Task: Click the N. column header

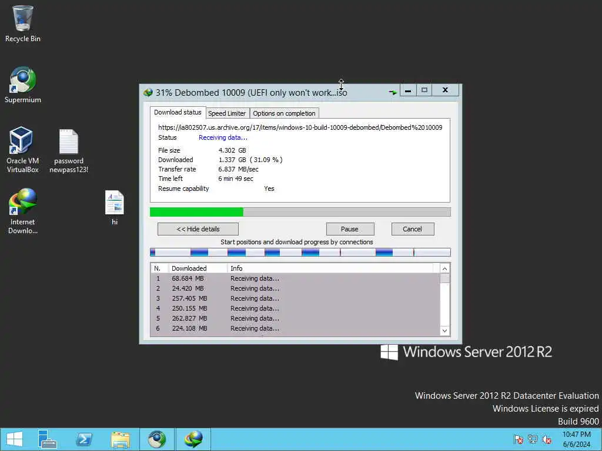Action: coord(160,268)
